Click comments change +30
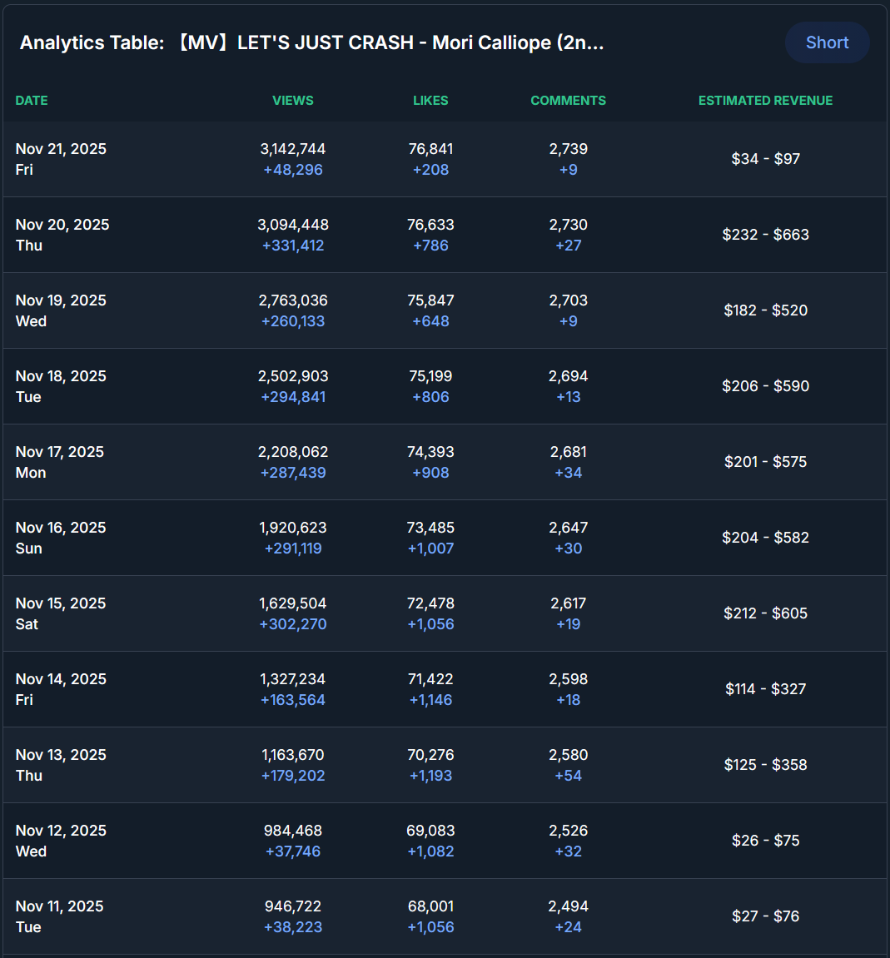This screenshot has height=958, width=890. (568, 548)
